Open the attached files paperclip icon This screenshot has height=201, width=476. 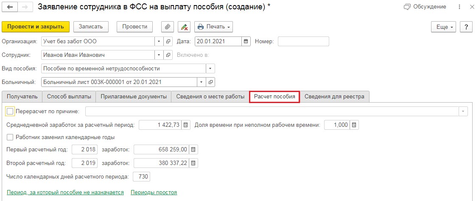[x=167, y=27]
